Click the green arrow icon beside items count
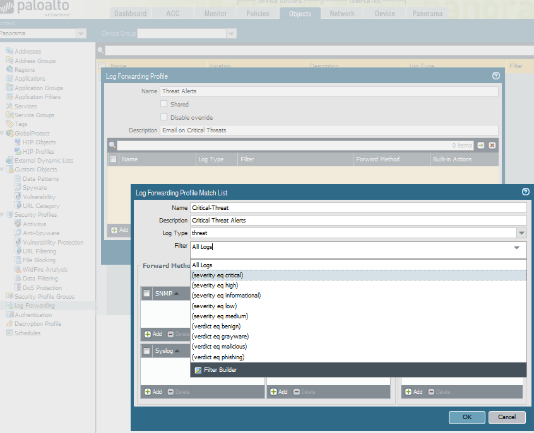The height and width of the screenshot is (433, 534). [x=481, y=145]
